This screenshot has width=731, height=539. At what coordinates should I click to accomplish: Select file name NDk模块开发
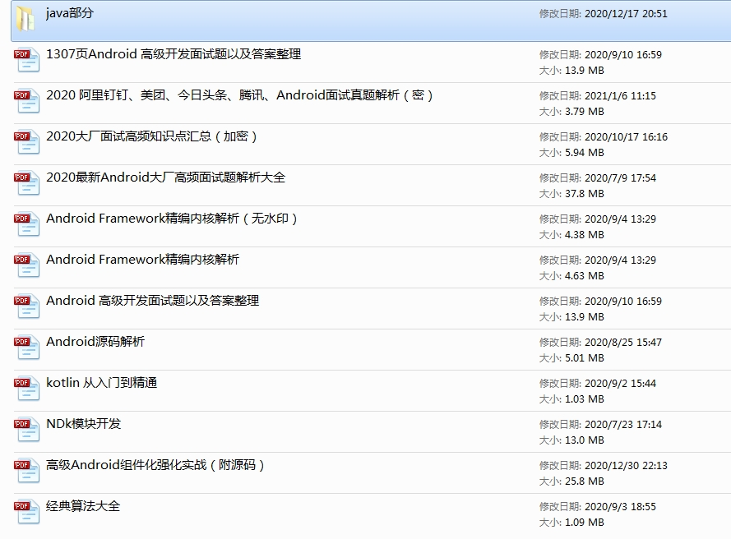[x=83, y=423]
